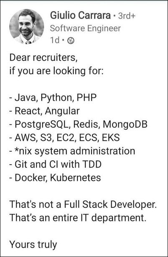Click the '*nix system administration' line
The height and width of the screenshot is (257, 168).
point(72,151)
